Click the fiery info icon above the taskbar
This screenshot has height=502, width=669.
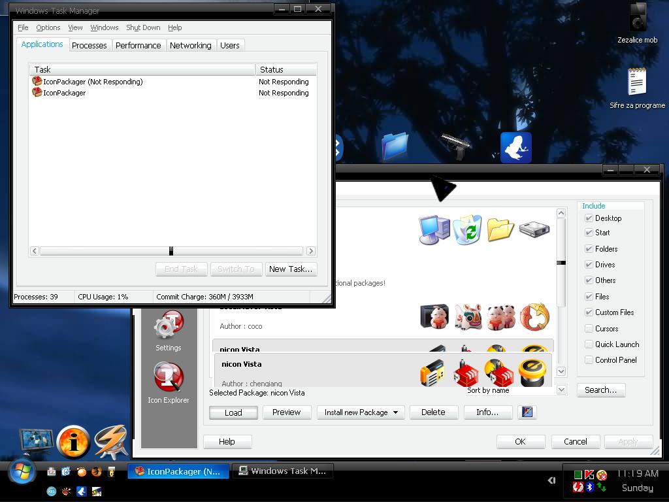pyautogui.click(x=73, y=443)
